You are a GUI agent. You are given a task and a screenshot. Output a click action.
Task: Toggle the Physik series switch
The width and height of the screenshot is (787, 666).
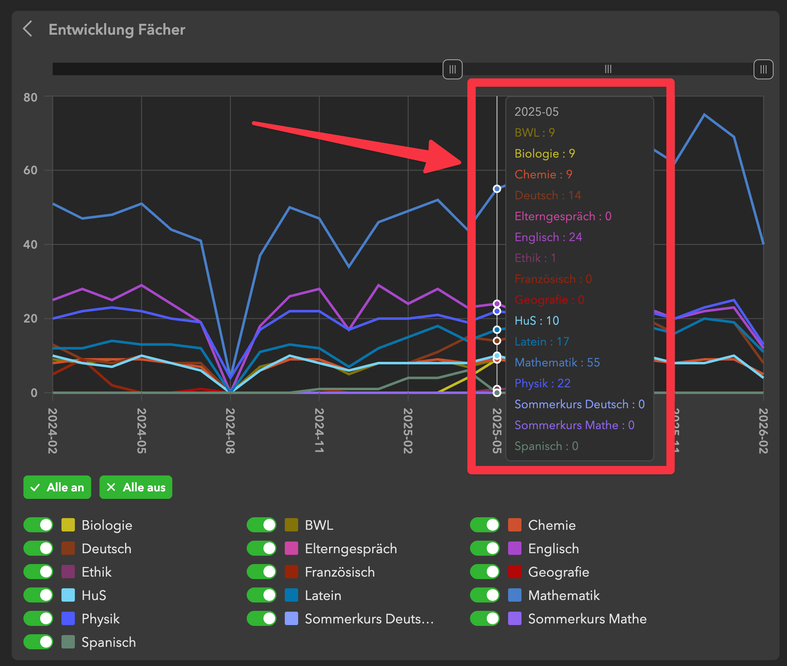click(38, 618)
